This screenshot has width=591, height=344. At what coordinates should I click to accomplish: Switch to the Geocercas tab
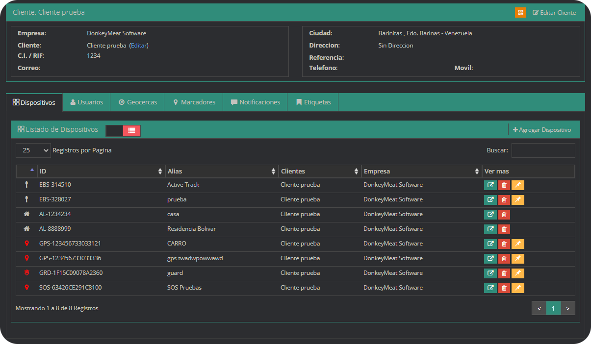point(137,102)
